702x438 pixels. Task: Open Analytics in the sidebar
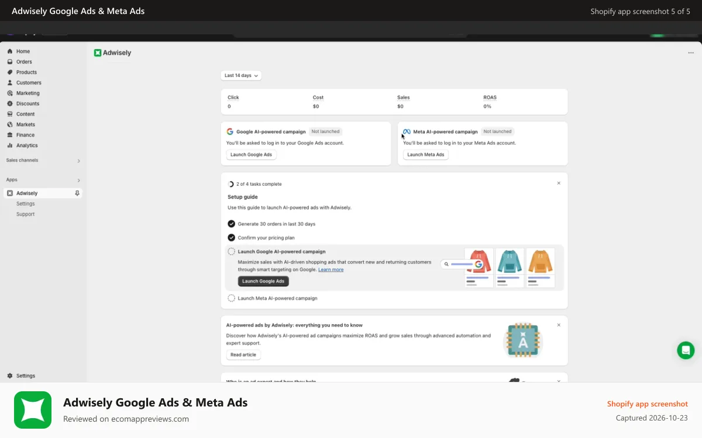[x=26, y=146]
